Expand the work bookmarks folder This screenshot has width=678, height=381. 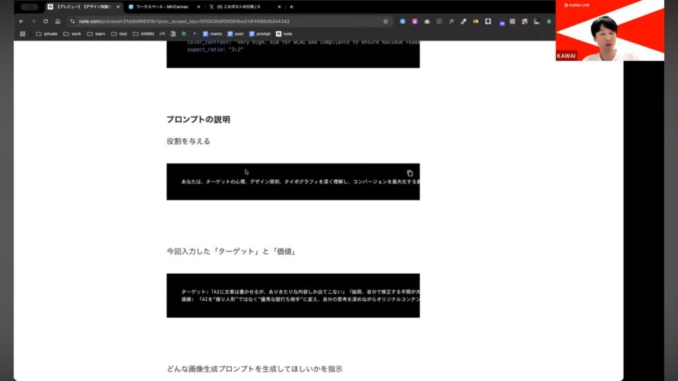click(x=72, y=34)
